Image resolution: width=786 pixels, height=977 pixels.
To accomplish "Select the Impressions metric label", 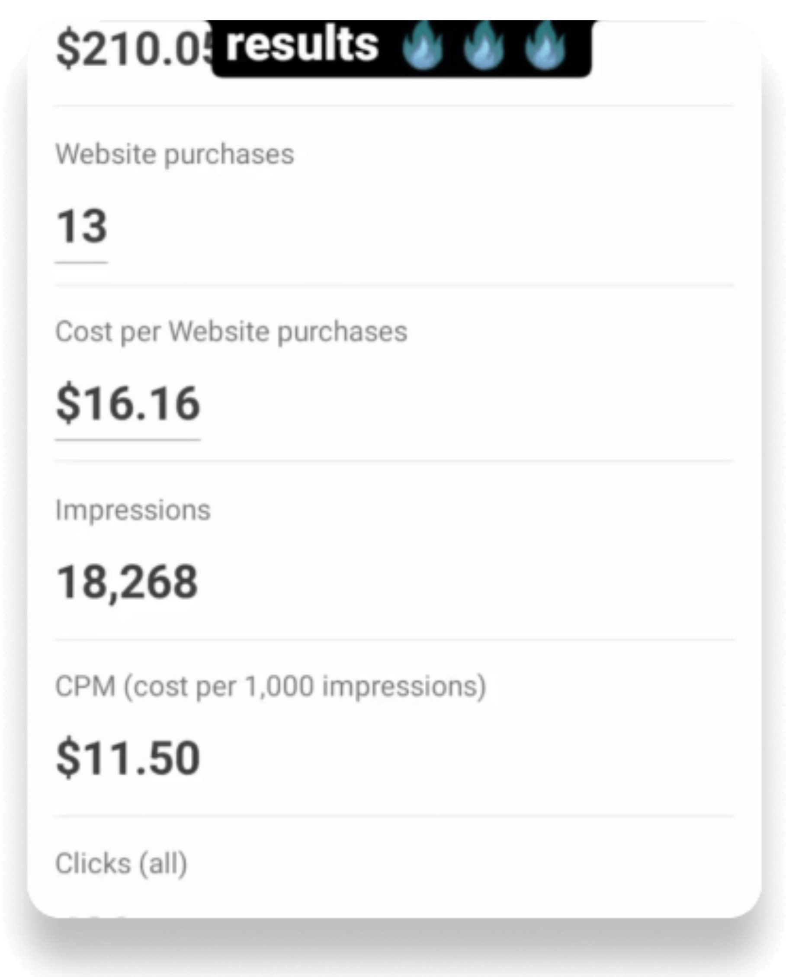I will (133, 510).
